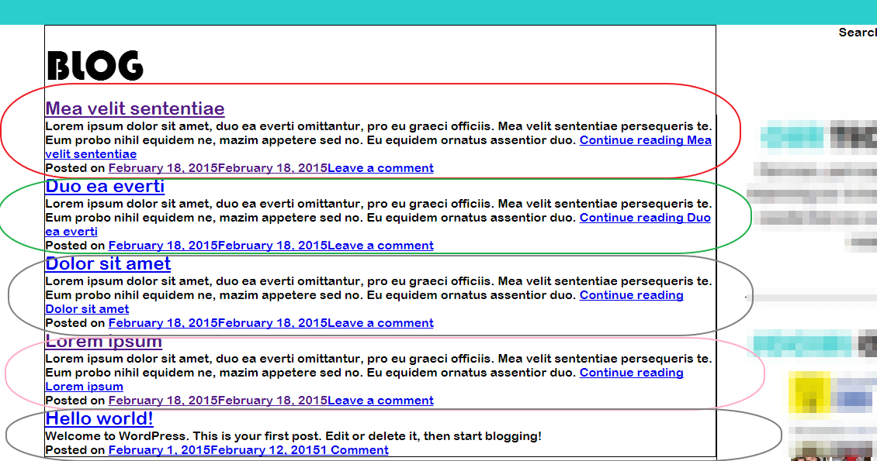Open the 'Hello world!' post title
The image size is (877, 461).
coord(99,418)
